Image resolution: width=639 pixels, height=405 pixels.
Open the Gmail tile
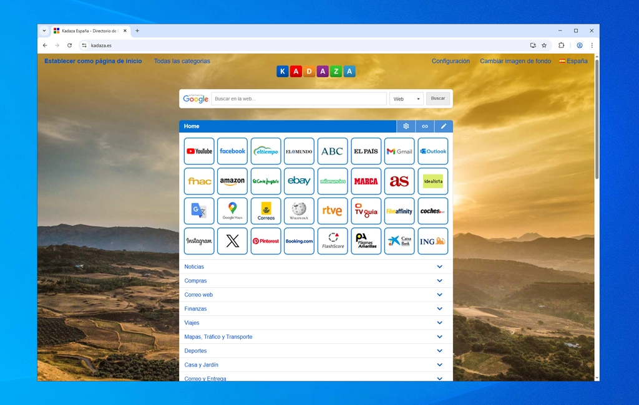399,151
